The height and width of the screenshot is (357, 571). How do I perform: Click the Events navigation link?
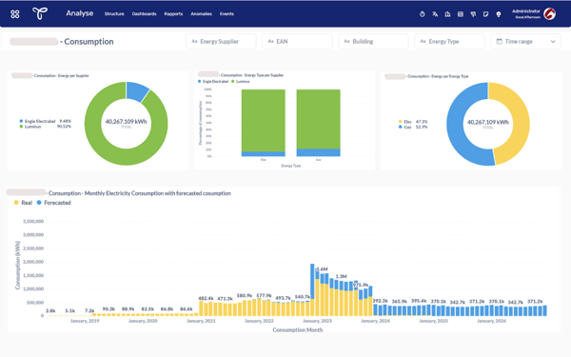[226, 14]
